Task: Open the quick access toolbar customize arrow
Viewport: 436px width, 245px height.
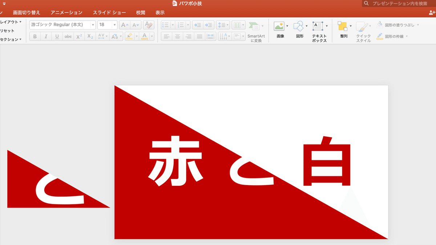Action: pyautogui.click(x=4, y=3)
